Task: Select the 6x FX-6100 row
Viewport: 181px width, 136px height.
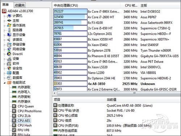Action: coord(117,22)
